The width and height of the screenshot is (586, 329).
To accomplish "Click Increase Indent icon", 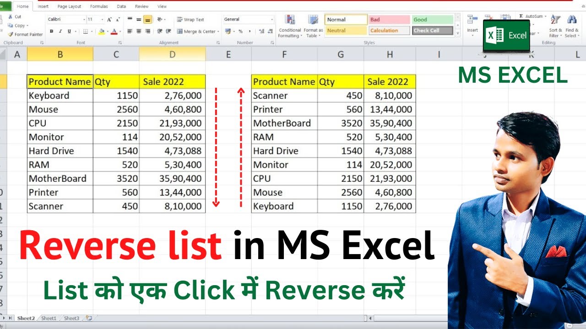I will point(168,32).
